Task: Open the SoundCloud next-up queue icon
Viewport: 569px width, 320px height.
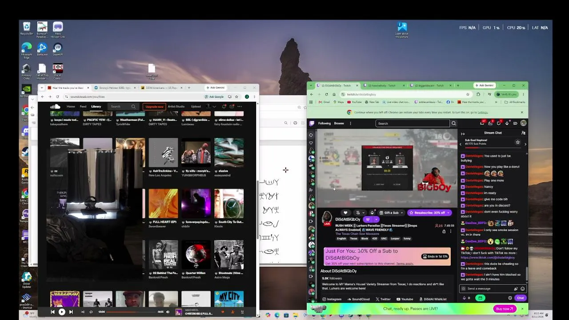Action: pyautogui.click(x=242, y=312)
